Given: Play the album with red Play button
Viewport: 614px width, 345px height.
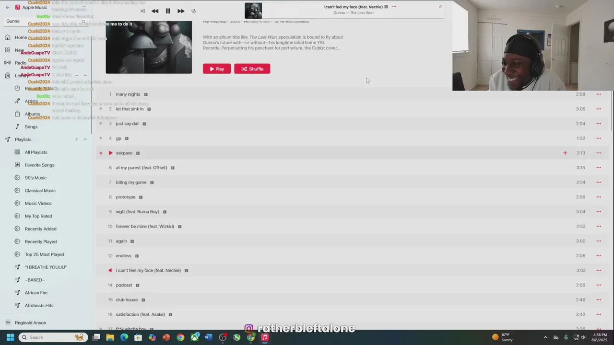Looking at the screenshot, I should 217,69.
